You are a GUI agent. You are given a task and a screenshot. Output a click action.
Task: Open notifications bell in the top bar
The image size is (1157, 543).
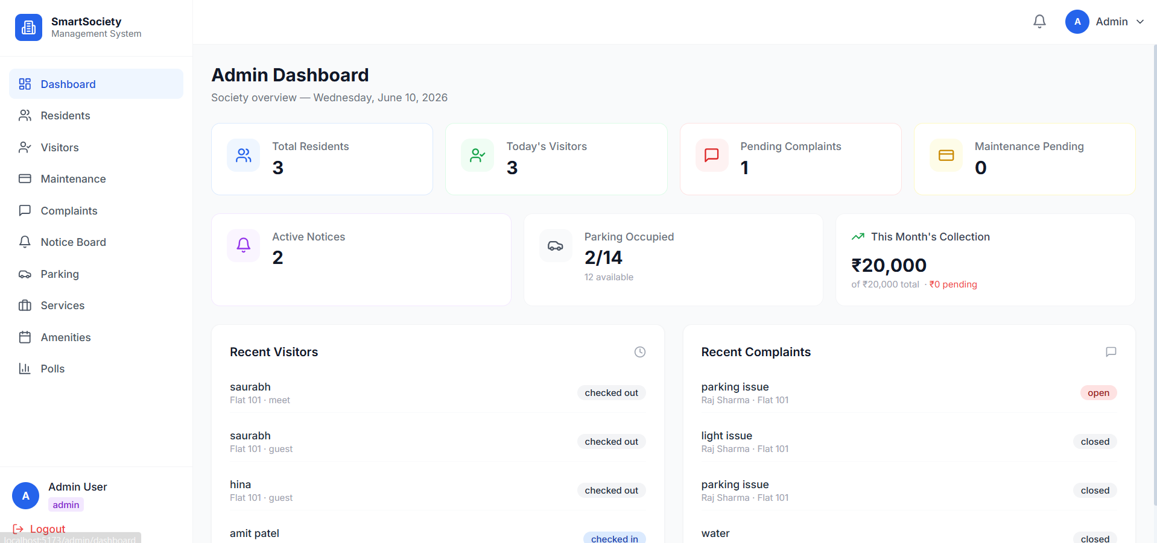click(1039, 22)
